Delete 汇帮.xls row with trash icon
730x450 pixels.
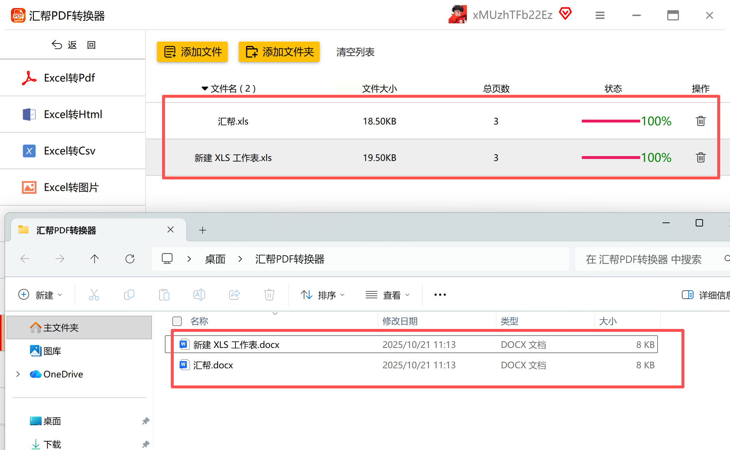pyautogui.click(x=700, y=121)
